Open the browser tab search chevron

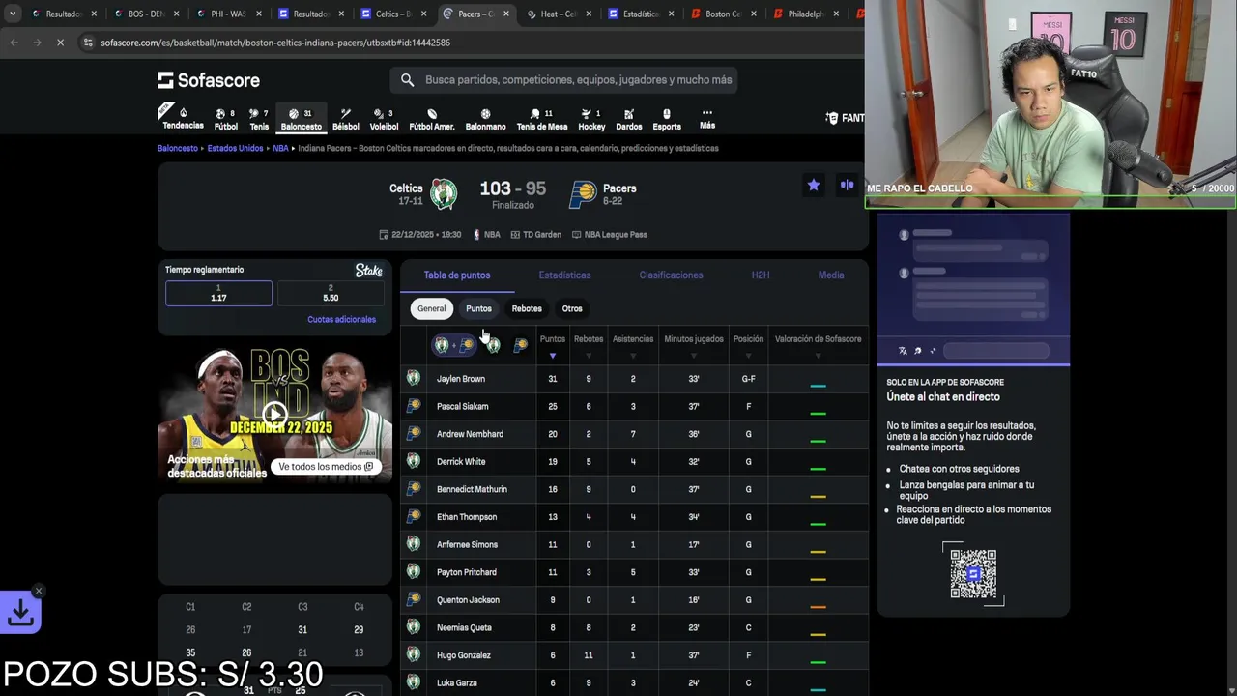[x=13, y=14]
